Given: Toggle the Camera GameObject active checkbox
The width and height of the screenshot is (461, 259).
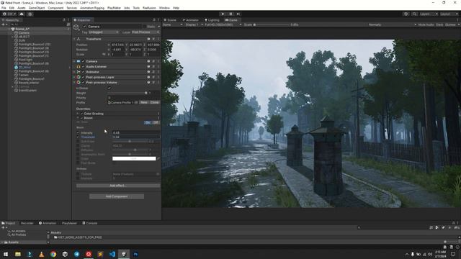Looking at the screenshot, I should pyautogui.click(x=85, y=27).
